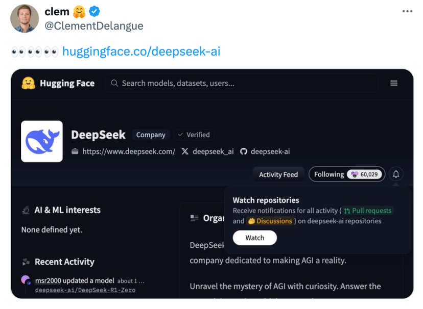
Task: Click the X icon beside deepseek_ai handle
Action: click(x=184, y=151)
